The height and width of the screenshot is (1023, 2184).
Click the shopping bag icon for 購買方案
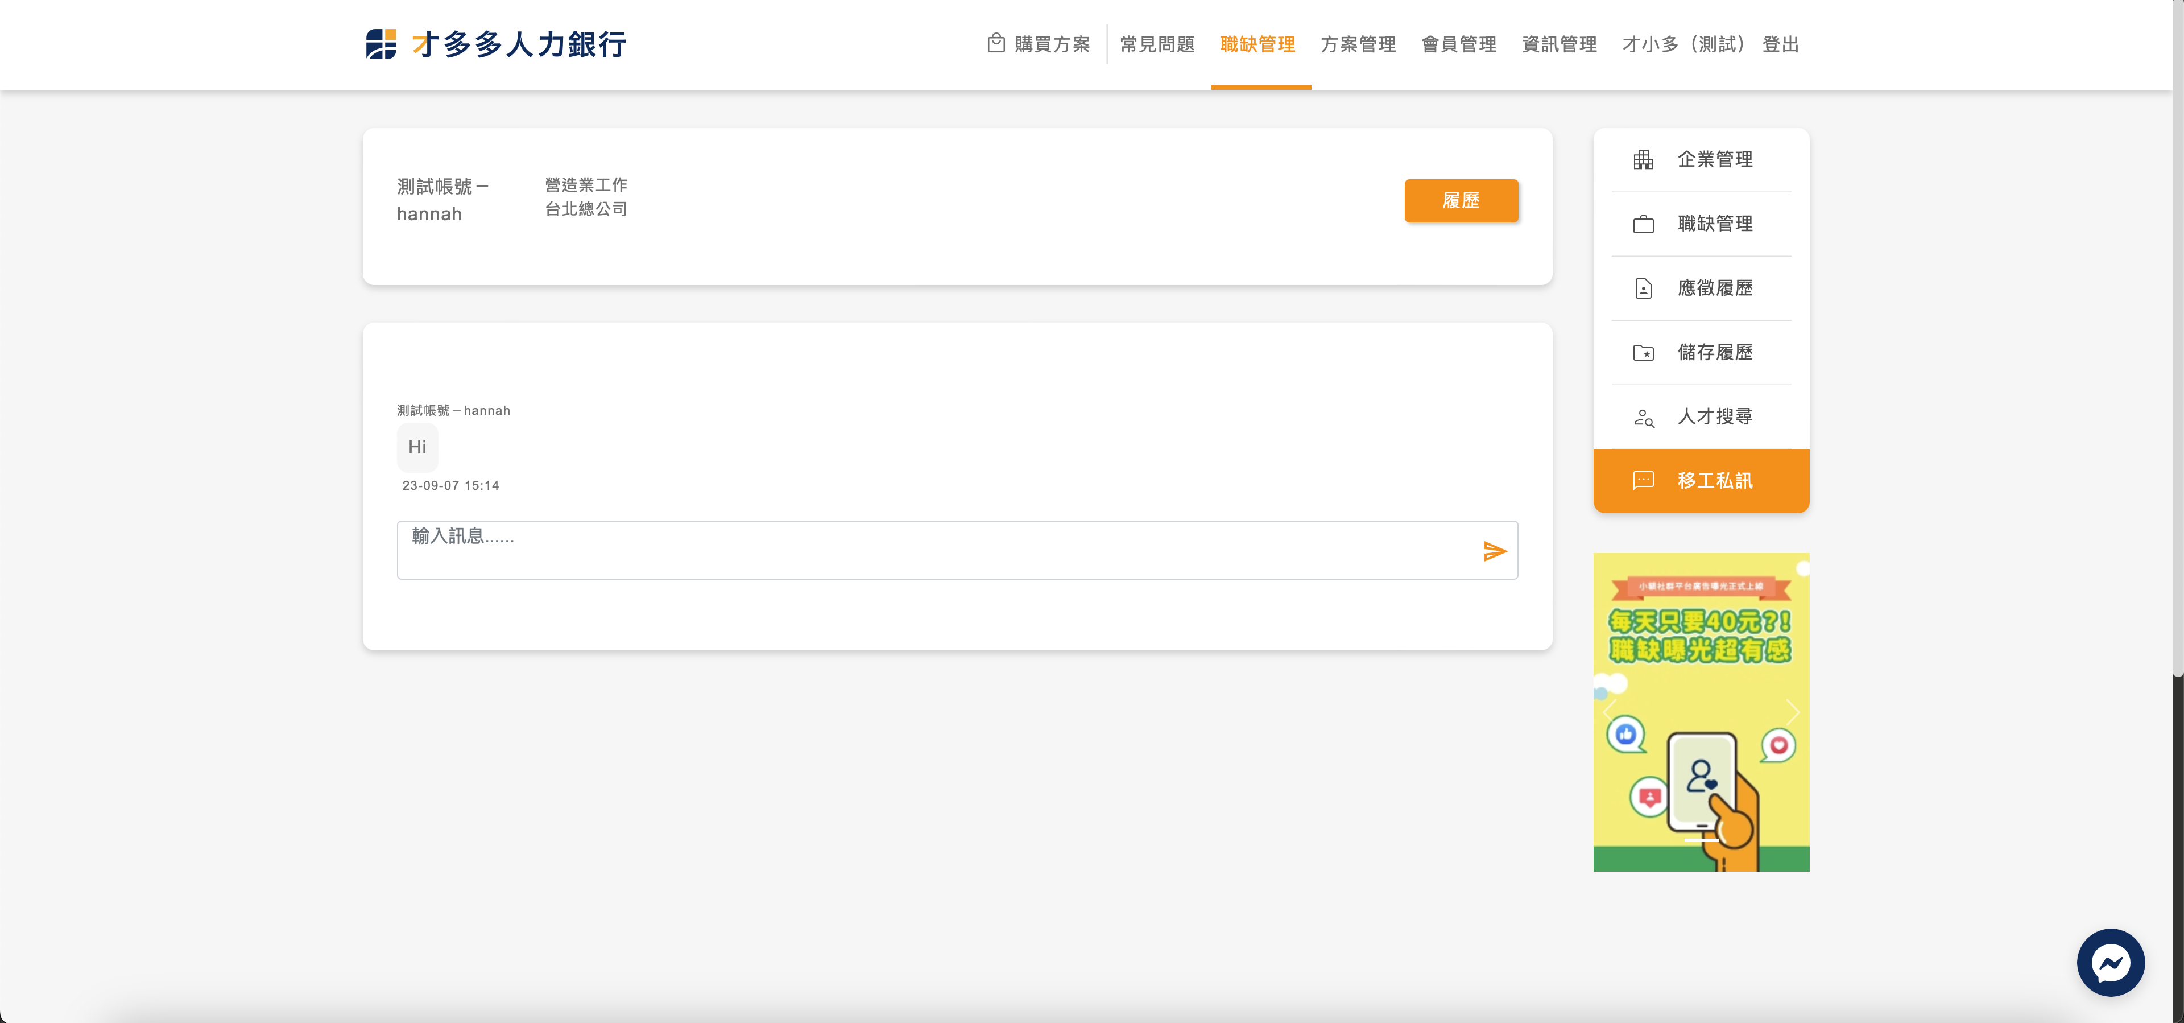(995, 43)
